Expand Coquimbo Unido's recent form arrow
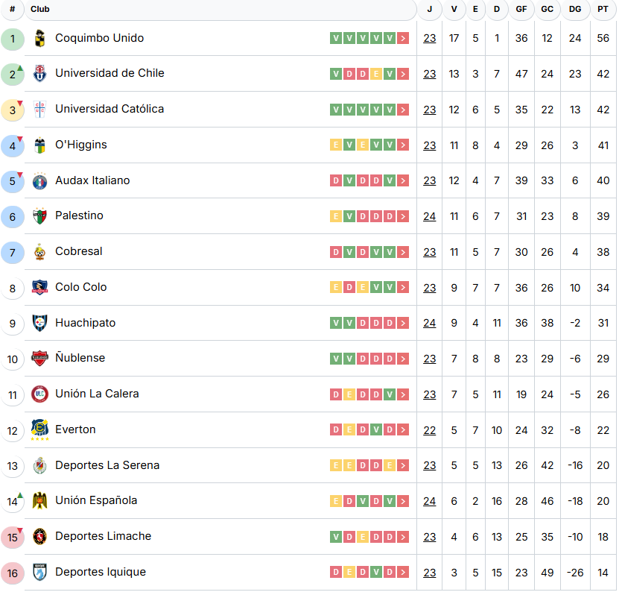This screenshot has width=622, height=595. pyautogui.click(x=403, y=38)
